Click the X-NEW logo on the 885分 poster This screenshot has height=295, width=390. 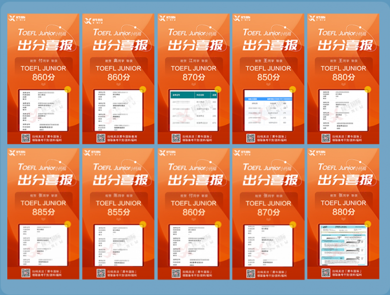(17, 153)
